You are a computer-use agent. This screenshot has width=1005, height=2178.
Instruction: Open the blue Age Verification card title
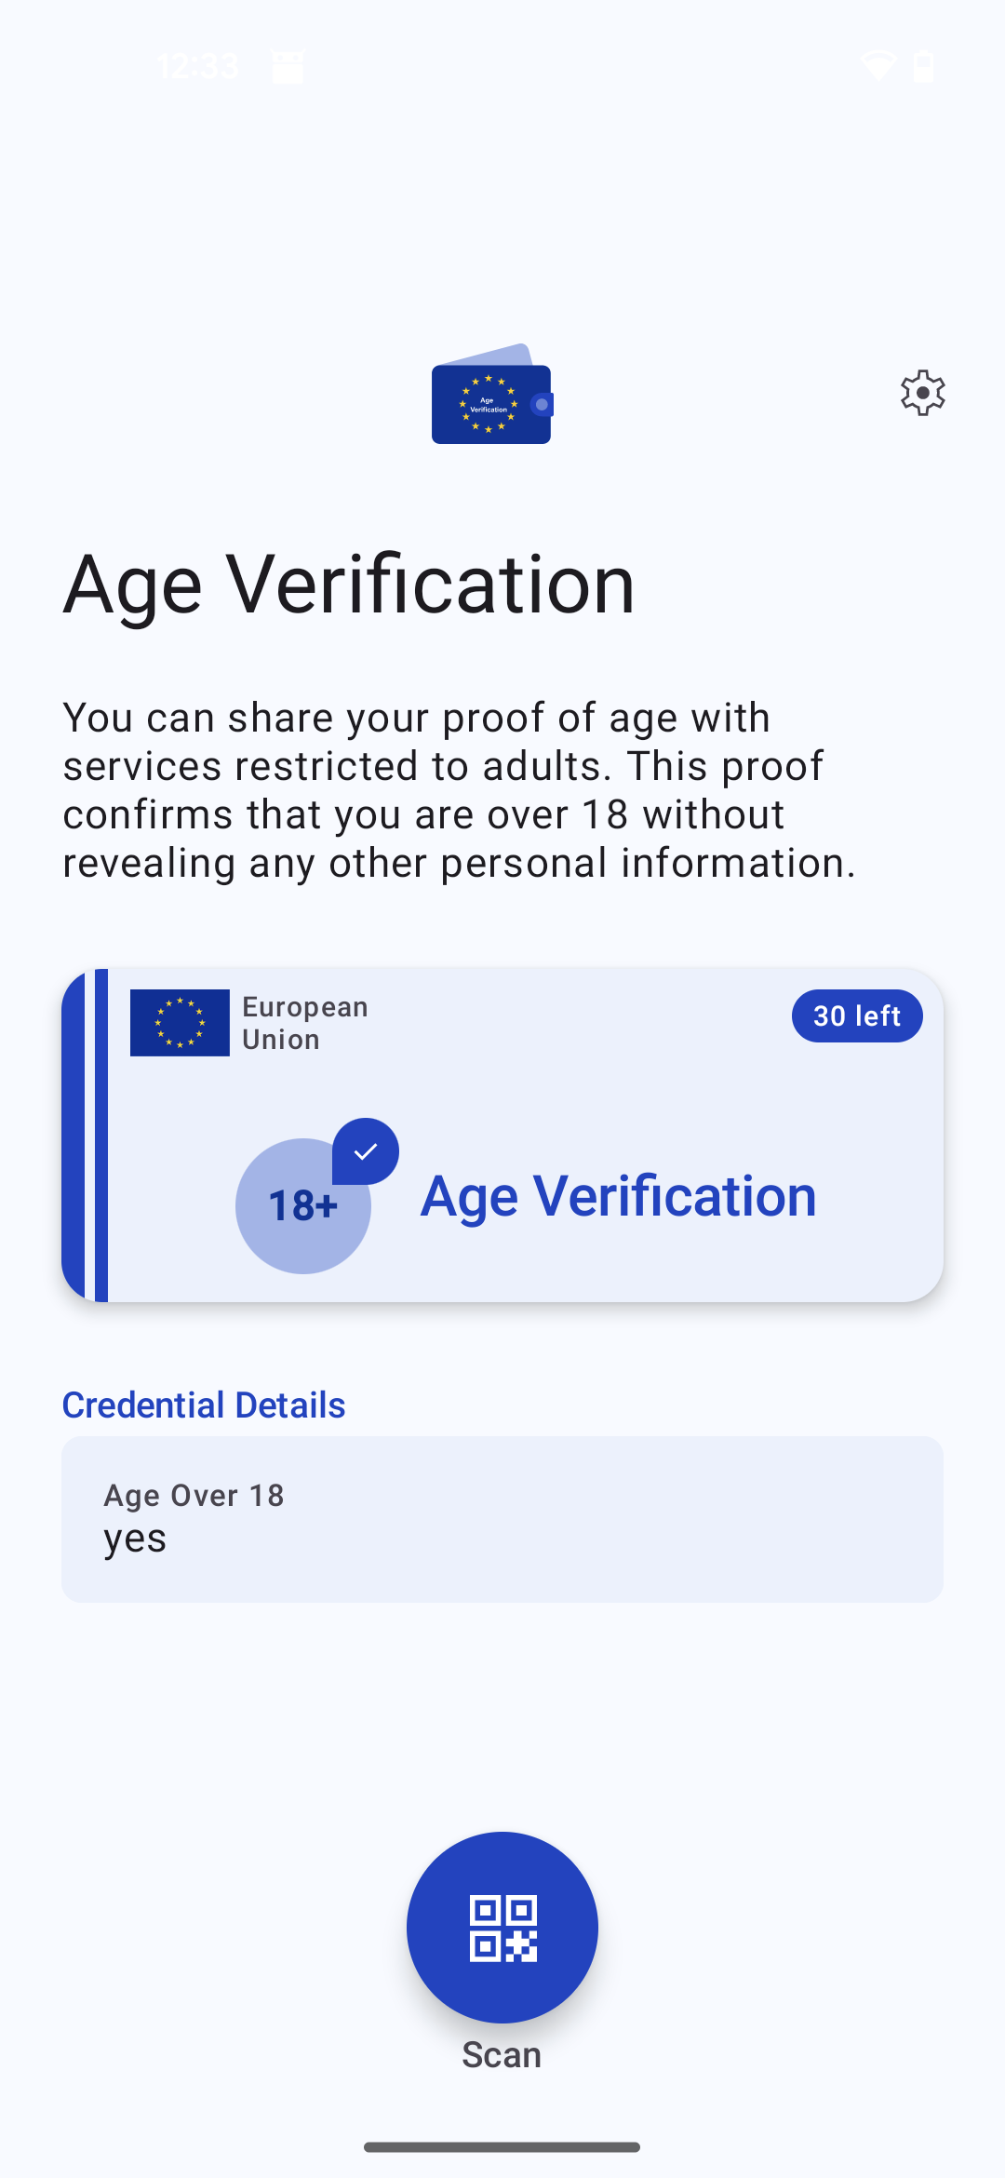pos(618,1196)
